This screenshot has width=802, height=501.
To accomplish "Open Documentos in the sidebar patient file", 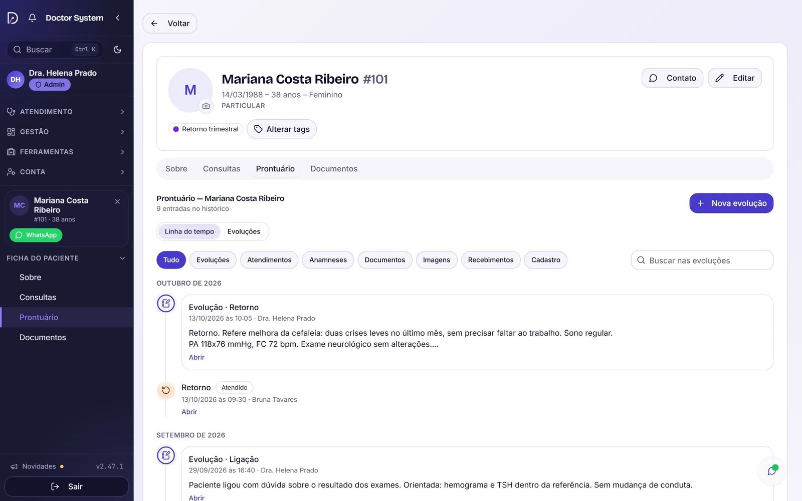I will pyautogui.click(x=67, y=338).
